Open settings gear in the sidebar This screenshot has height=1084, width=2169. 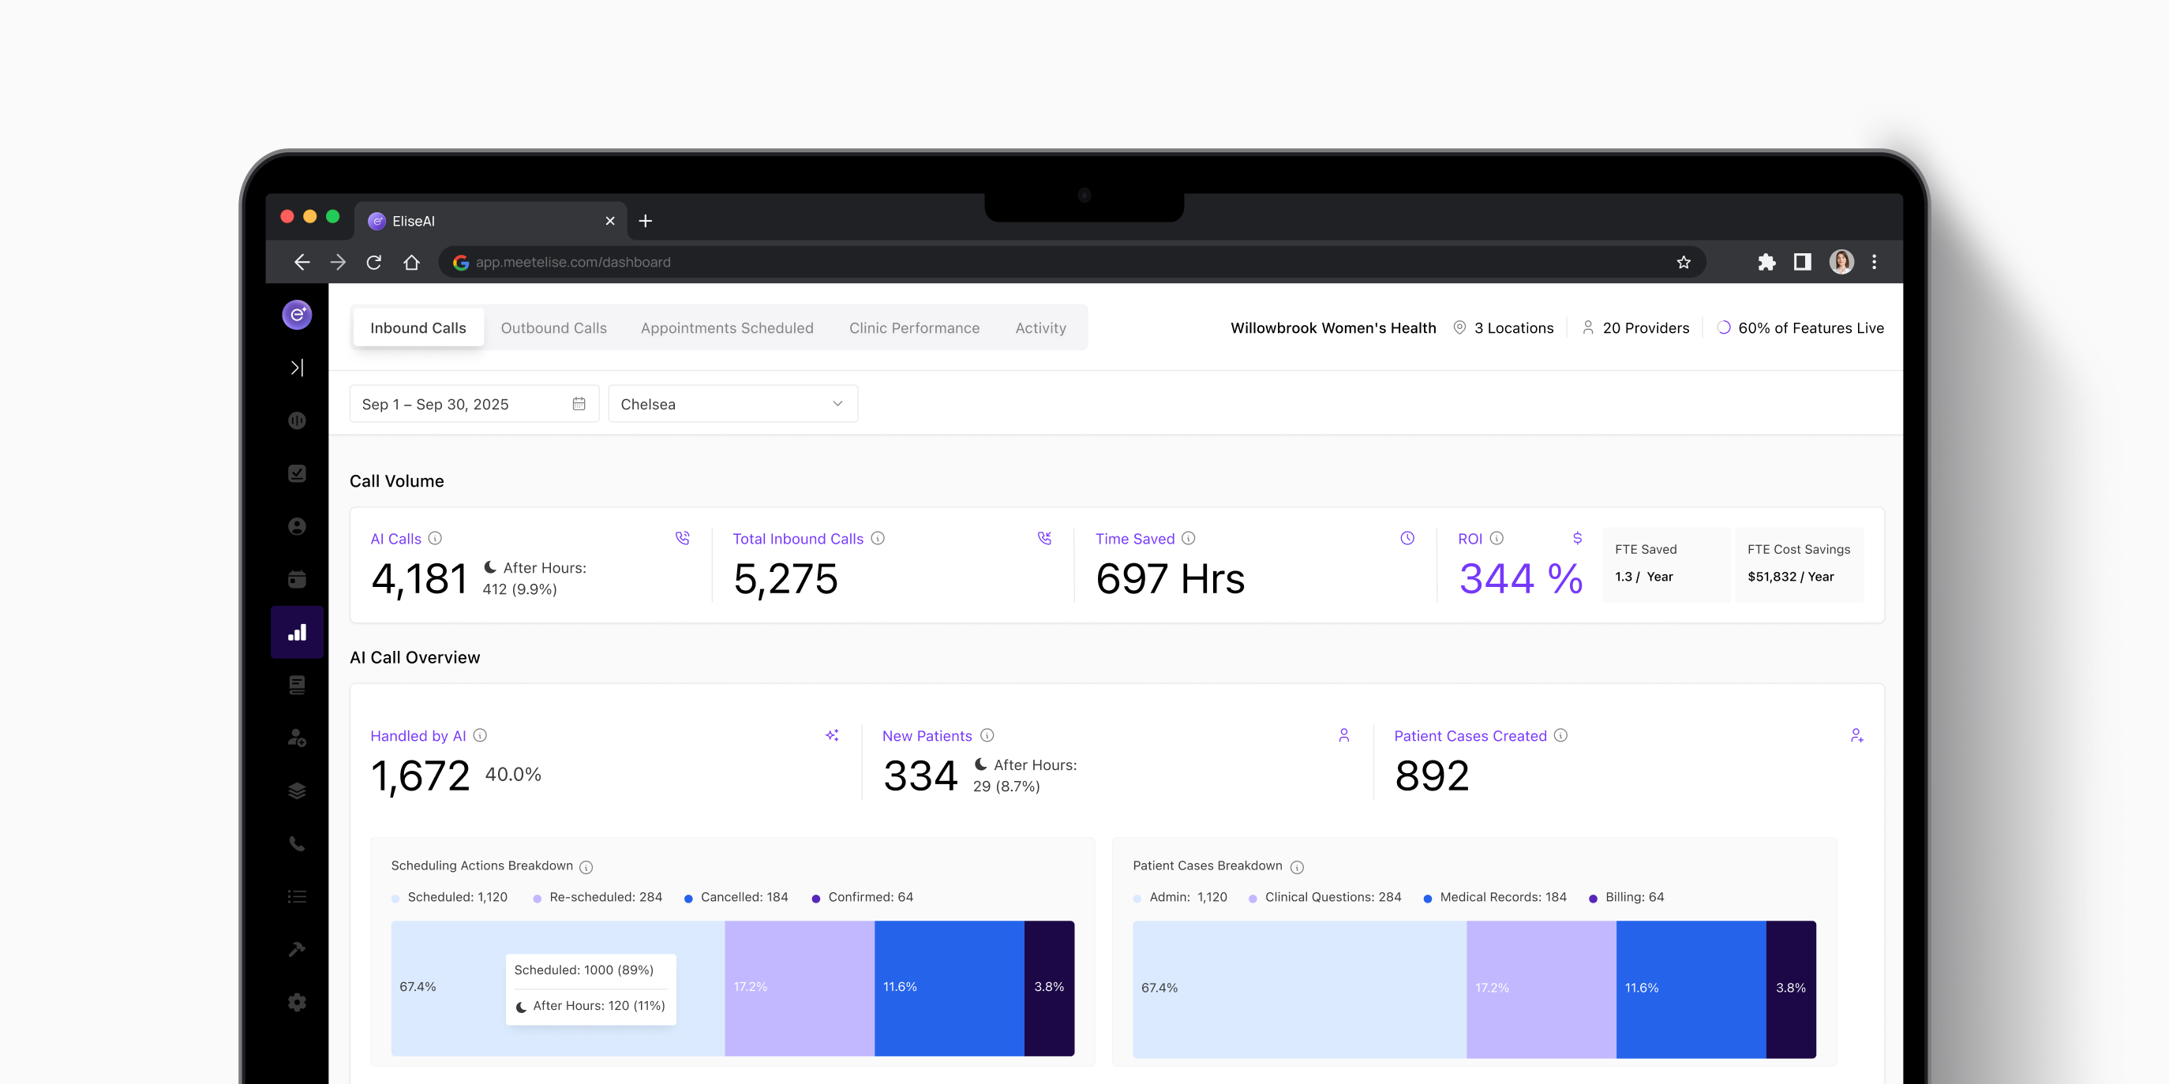coord(297,1003)
